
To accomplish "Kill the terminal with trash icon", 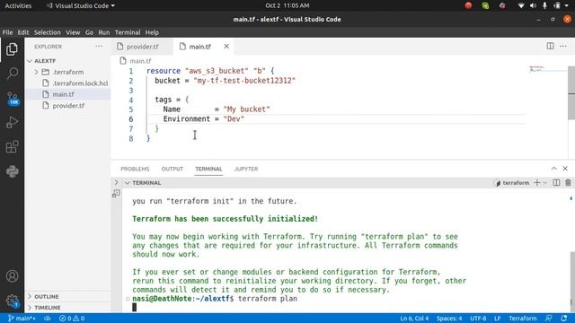I will click(568, 183).
